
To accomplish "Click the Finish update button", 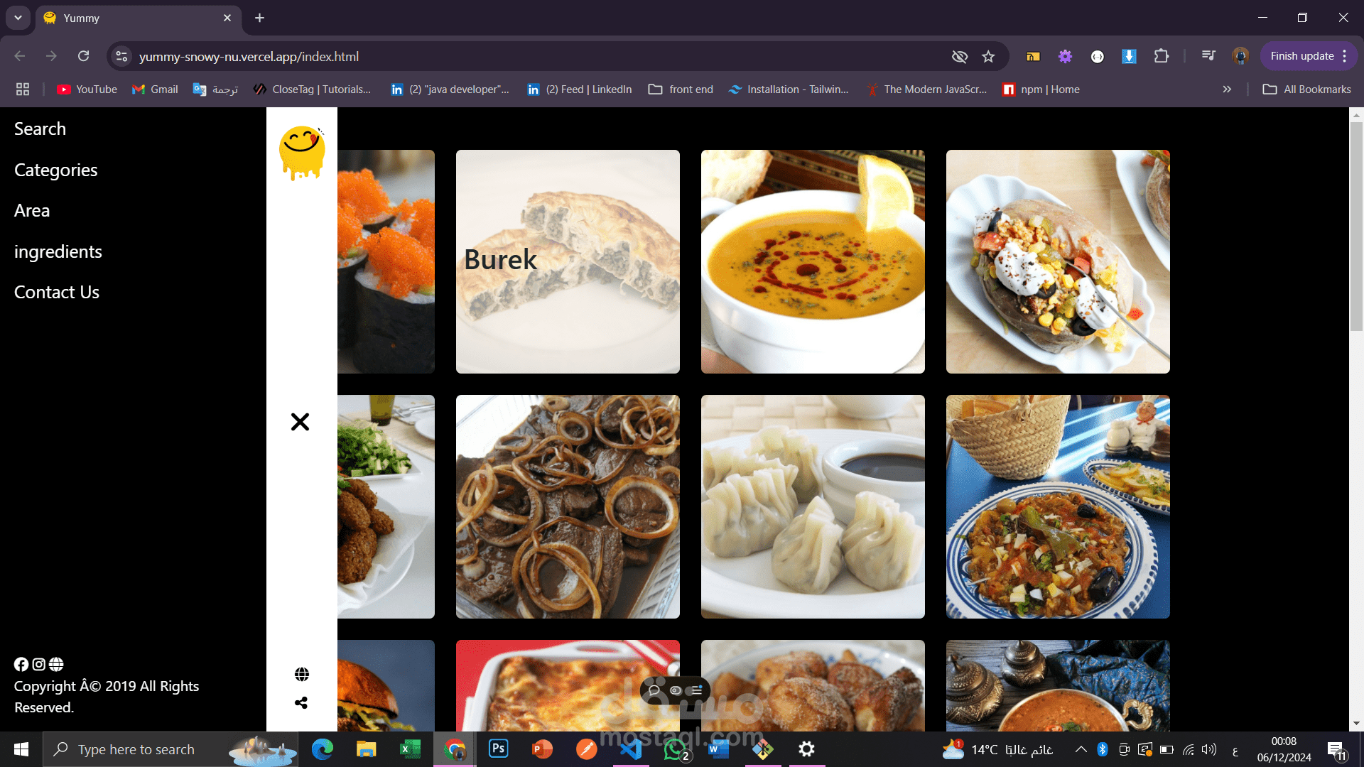I will click(x=1301, y=56).
